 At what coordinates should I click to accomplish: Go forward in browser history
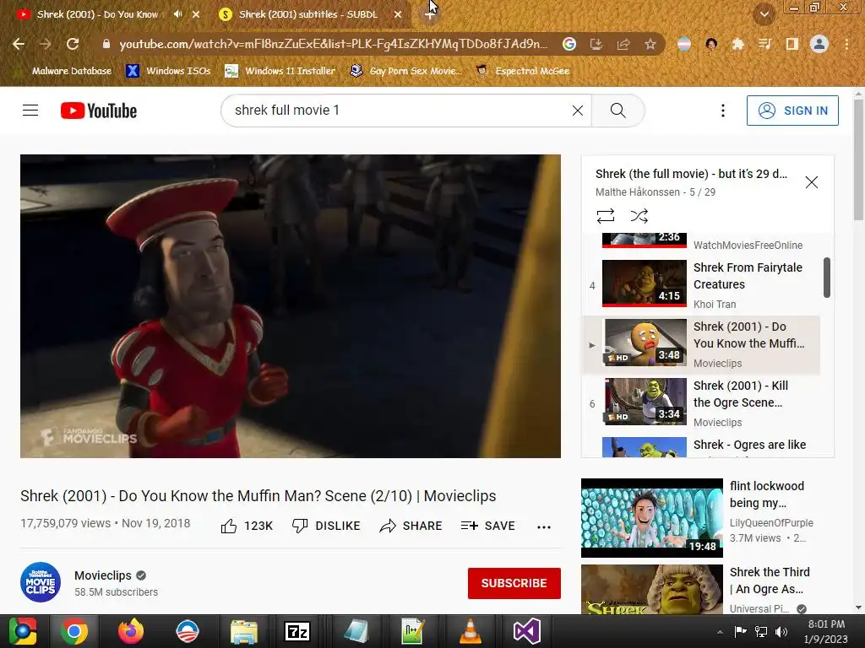46,44
